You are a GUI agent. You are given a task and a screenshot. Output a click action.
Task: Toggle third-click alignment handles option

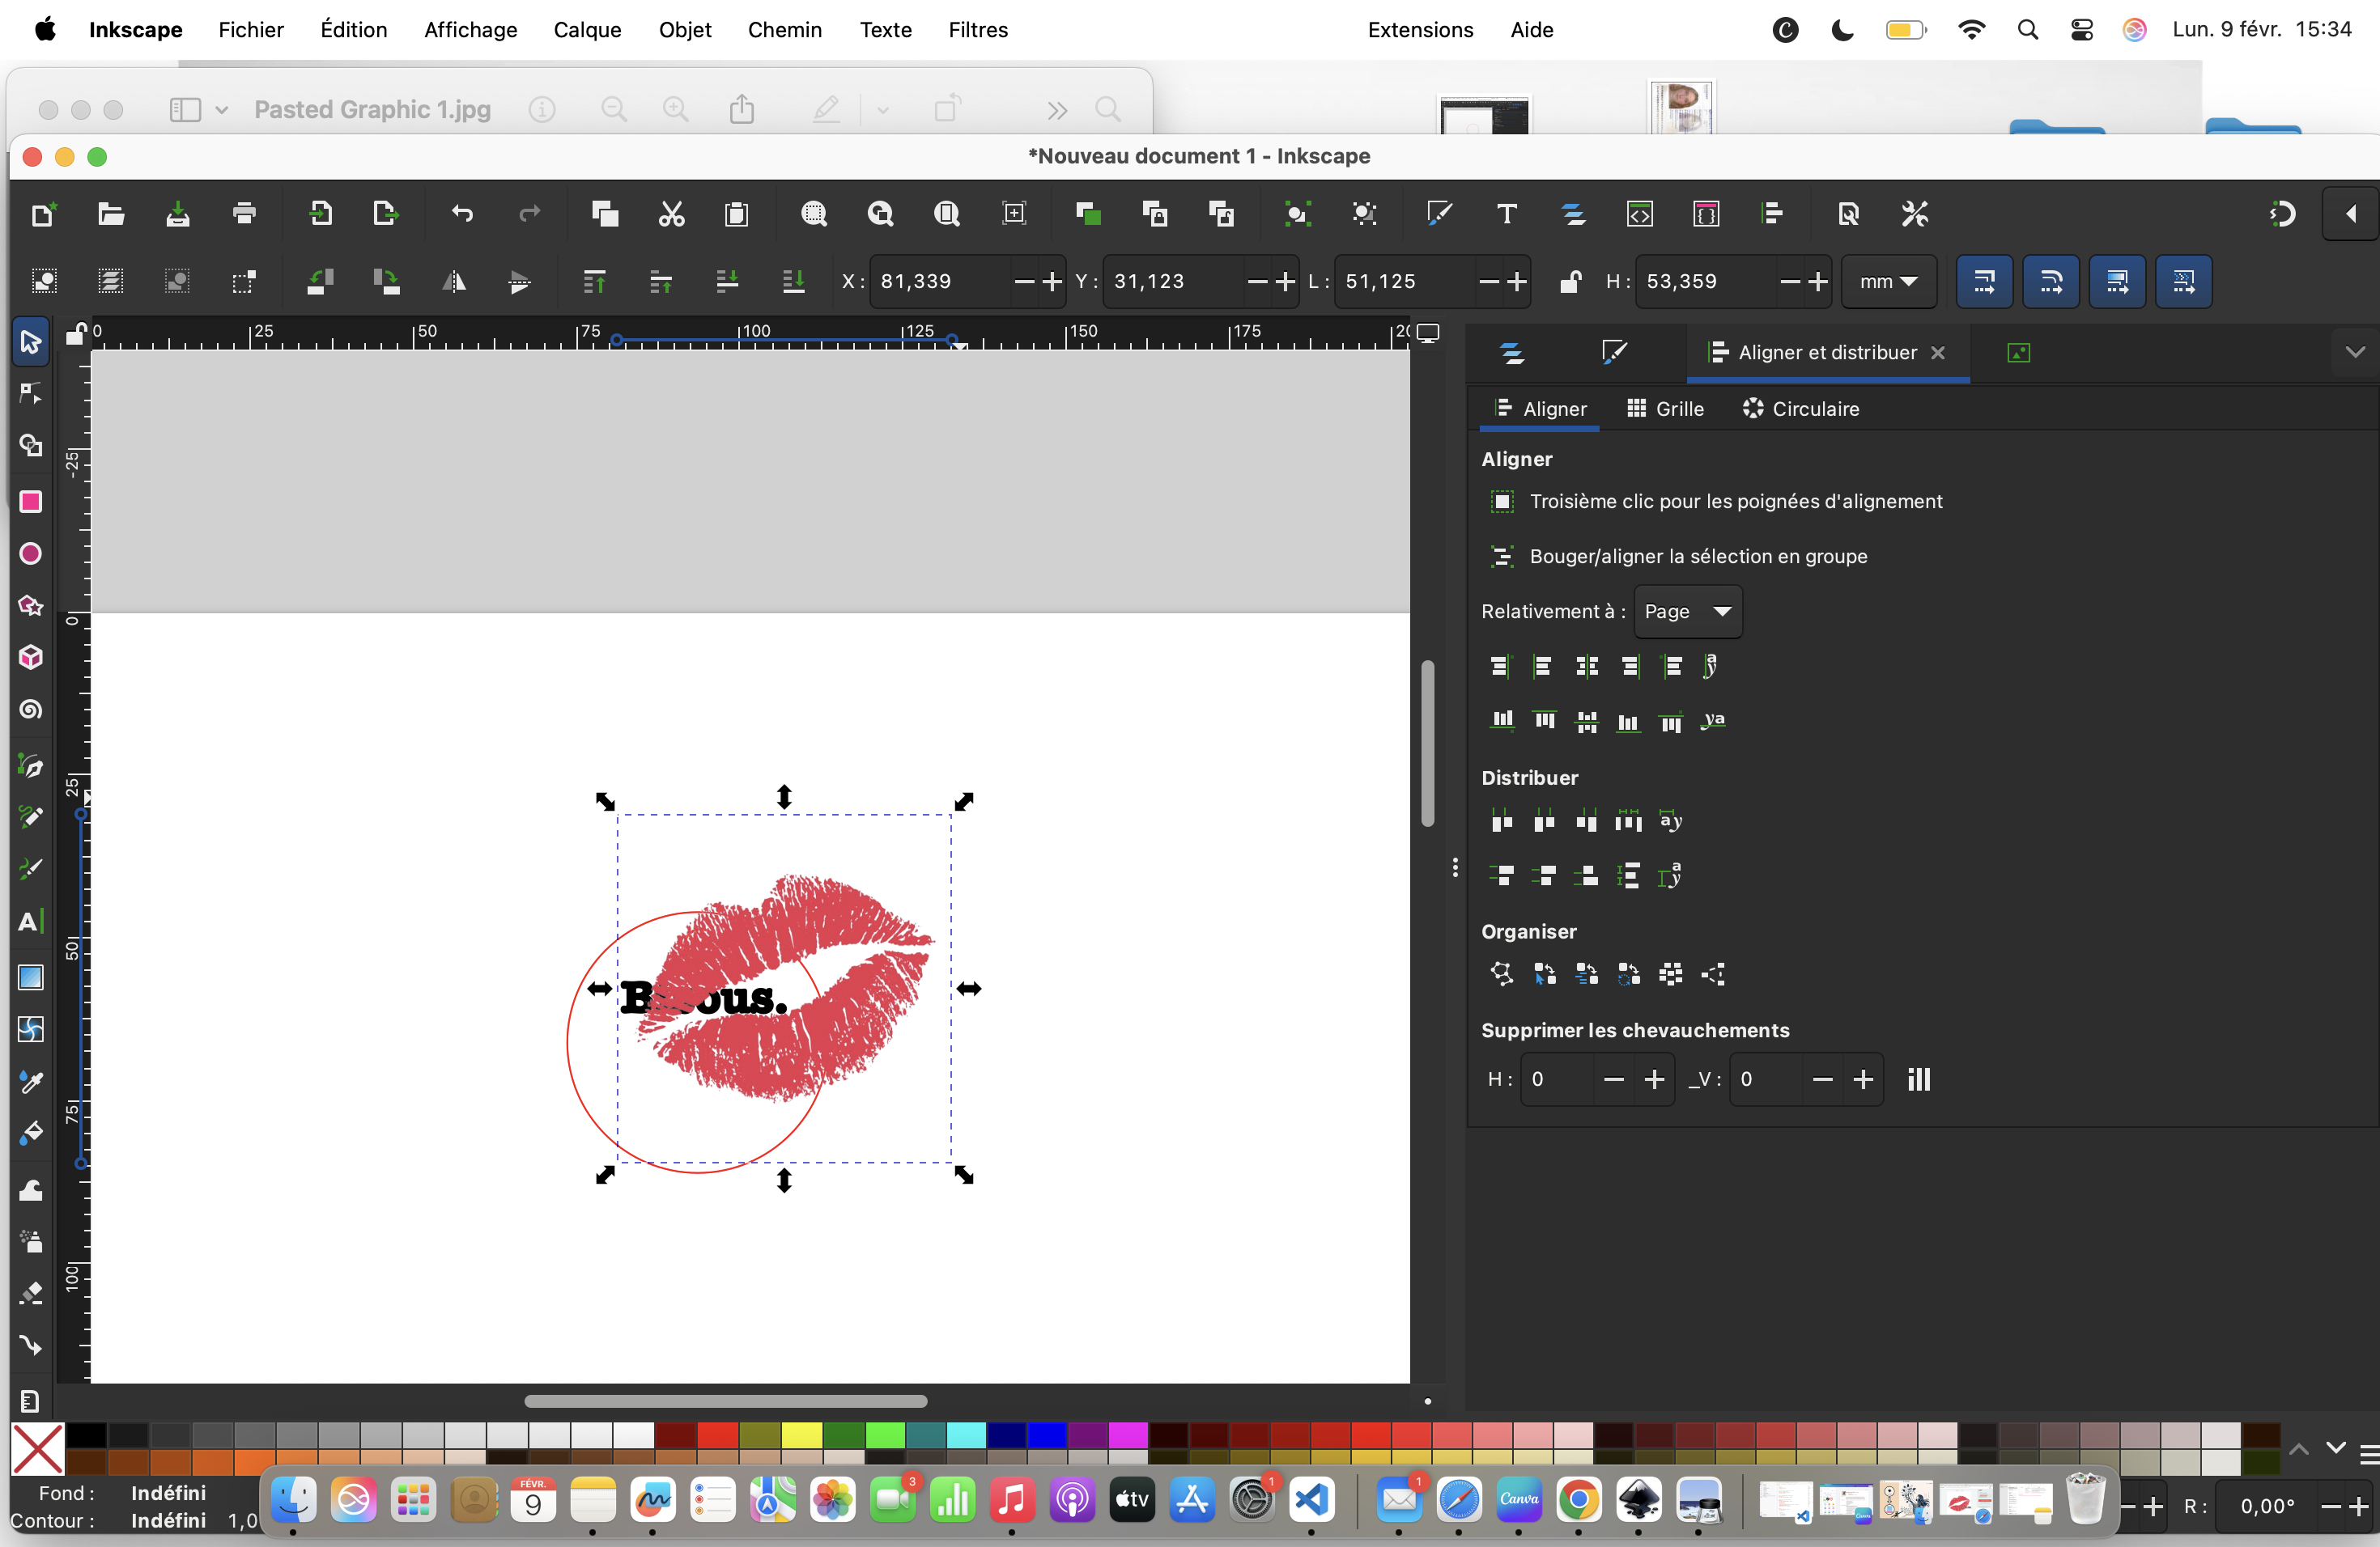(x=1502, y=502)
